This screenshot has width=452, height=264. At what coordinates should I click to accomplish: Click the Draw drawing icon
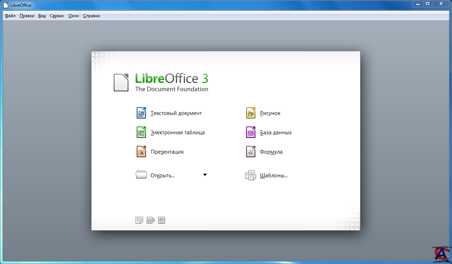coord(250,113)
